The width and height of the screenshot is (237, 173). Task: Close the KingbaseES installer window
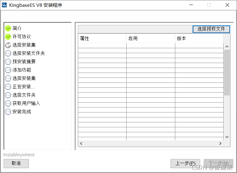coord(227,5)
